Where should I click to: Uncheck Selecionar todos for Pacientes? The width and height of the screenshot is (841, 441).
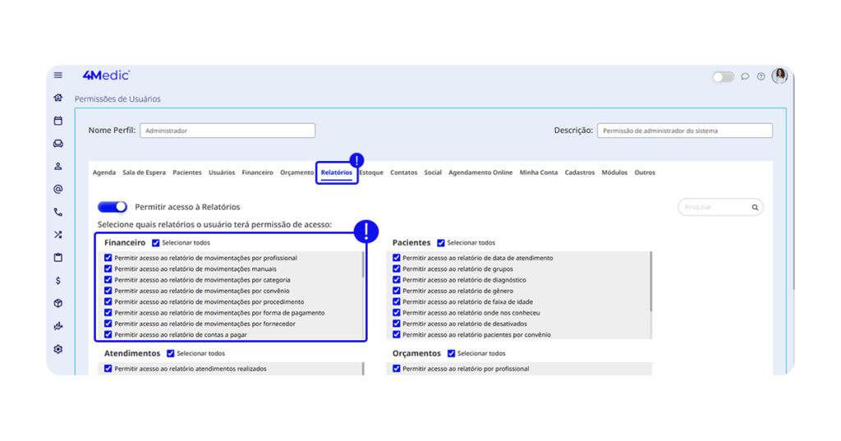[x=441, y=243]
